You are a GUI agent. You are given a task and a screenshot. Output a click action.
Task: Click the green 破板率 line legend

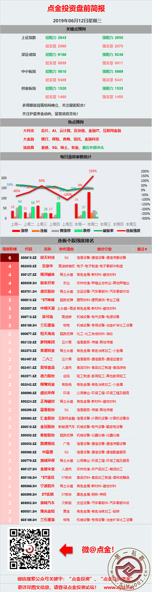(x=98, y=231)
